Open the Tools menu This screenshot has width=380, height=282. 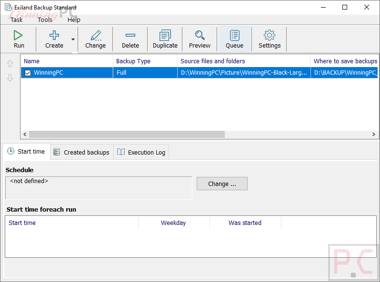click(x=45, y=20)
